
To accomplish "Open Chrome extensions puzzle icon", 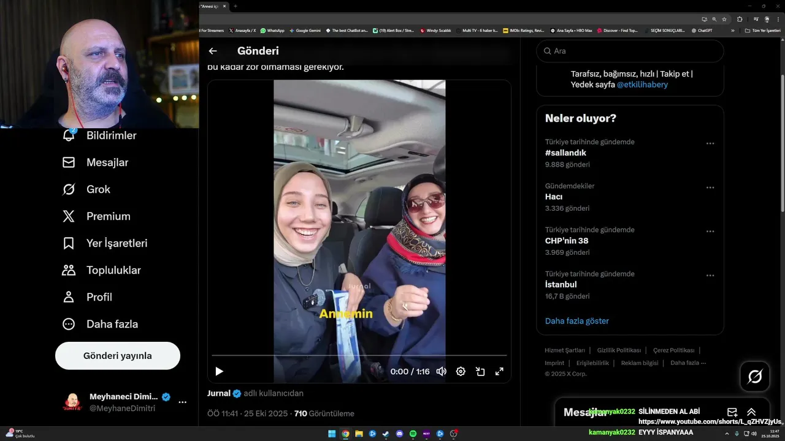I will [740, 19].
